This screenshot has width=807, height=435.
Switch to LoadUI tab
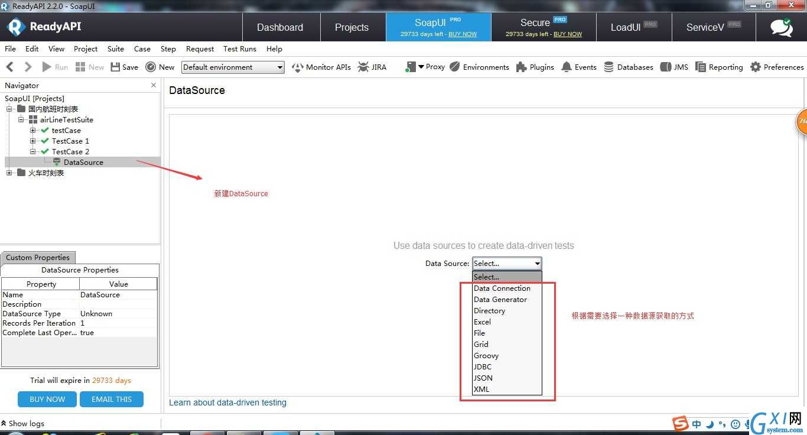click(x=633, y=27)
